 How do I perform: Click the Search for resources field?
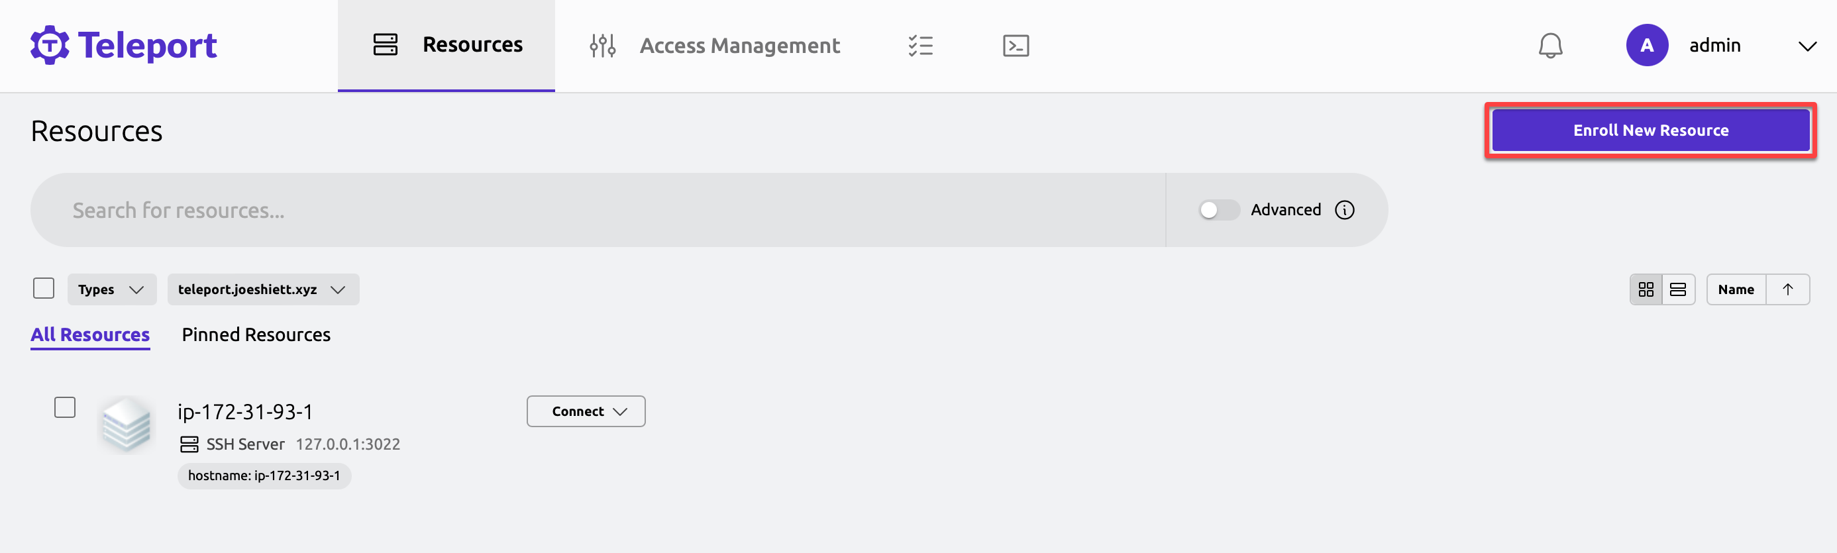[x=598, y=210]
